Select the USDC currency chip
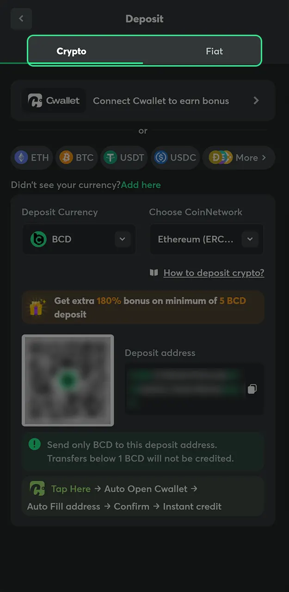Viewport: 289px width, 592px height. point(176,158)
